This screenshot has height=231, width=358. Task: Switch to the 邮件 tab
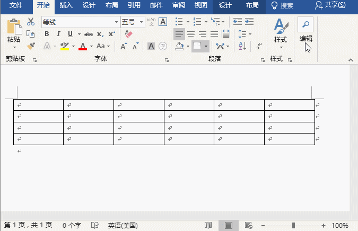tap(156, 5)
